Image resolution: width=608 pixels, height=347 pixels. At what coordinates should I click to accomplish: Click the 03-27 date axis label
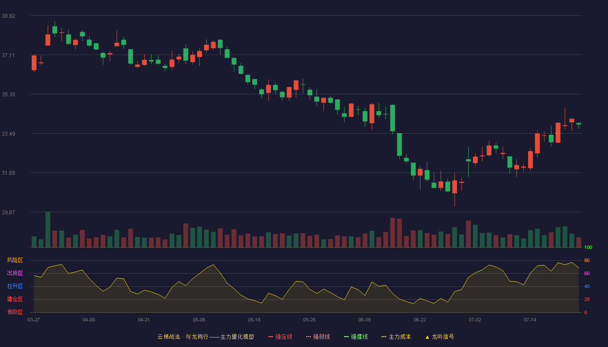(x=33, y=320)
